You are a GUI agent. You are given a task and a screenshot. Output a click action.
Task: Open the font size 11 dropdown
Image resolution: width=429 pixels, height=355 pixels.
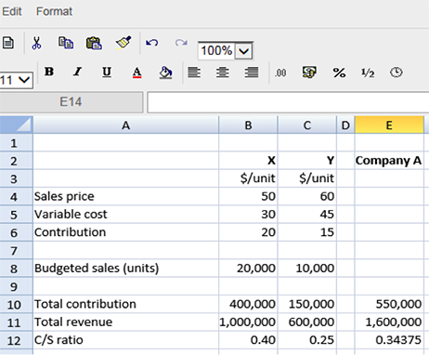click(16, 80)
